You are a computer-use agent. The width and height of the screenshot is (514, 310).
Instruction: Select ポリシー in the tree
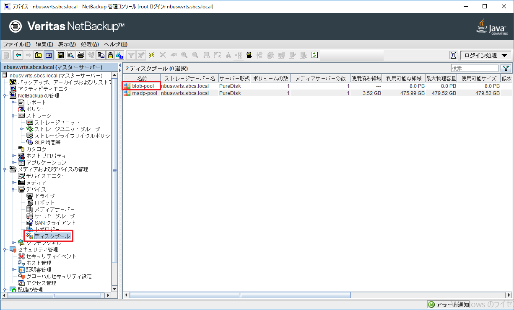[x=36, y=109]
